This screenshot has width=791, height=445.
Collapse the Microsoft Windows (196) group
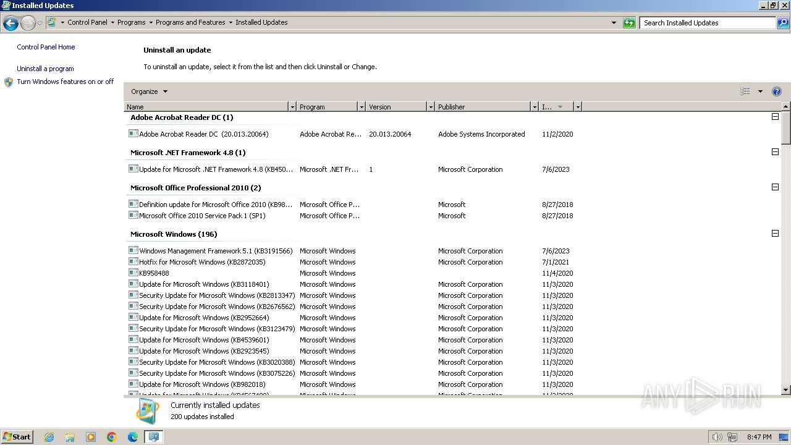tap(775, 234)
